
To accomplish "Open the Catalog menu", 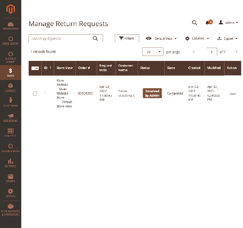I will point(11,88).
